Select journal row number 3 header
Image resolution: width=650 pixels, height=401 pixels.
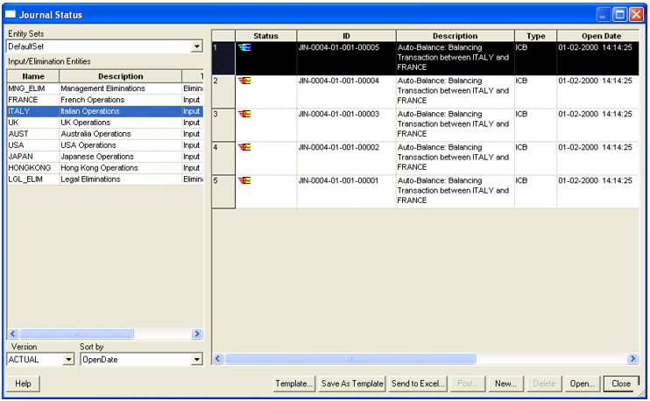click(x=223, y=125)
